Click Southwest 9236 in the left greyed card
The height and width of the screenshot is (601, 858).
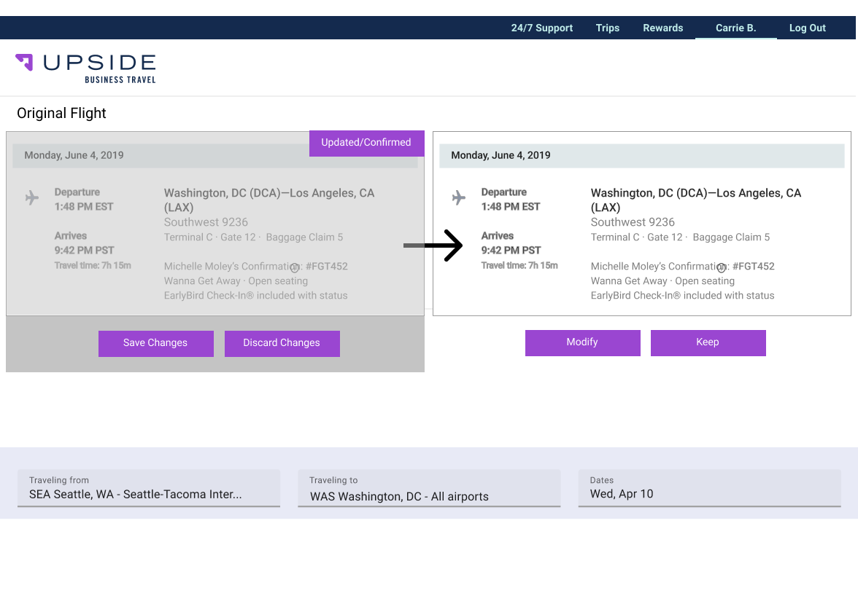pyautogui.click(x=206, y=222)
